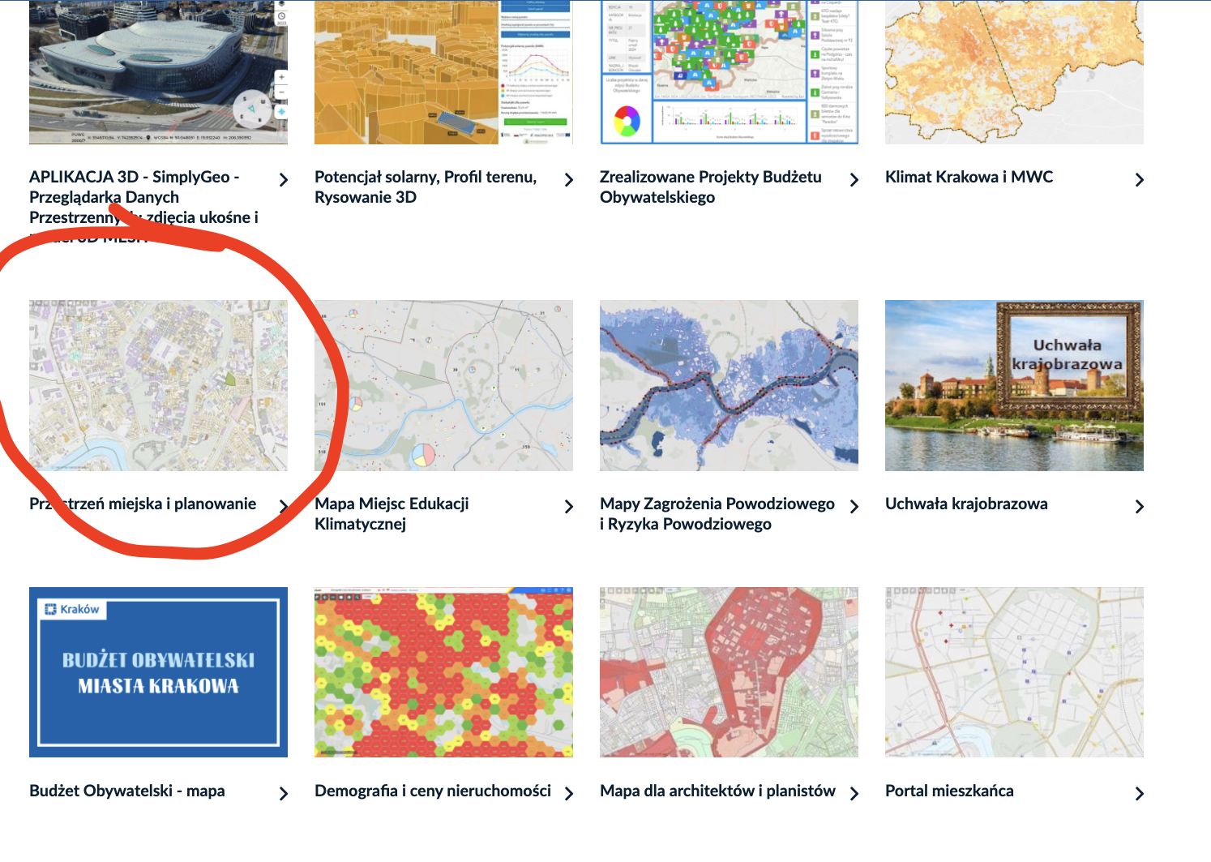The height and width of the screenshot is (862, 1211).
Task: Open the red architects map thumbnail
Action: click(729, 672)
